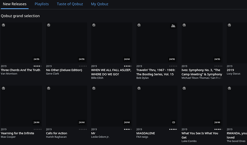
Task: Click the 24/44 badge on Mr album cover
Action: [127, 122]
